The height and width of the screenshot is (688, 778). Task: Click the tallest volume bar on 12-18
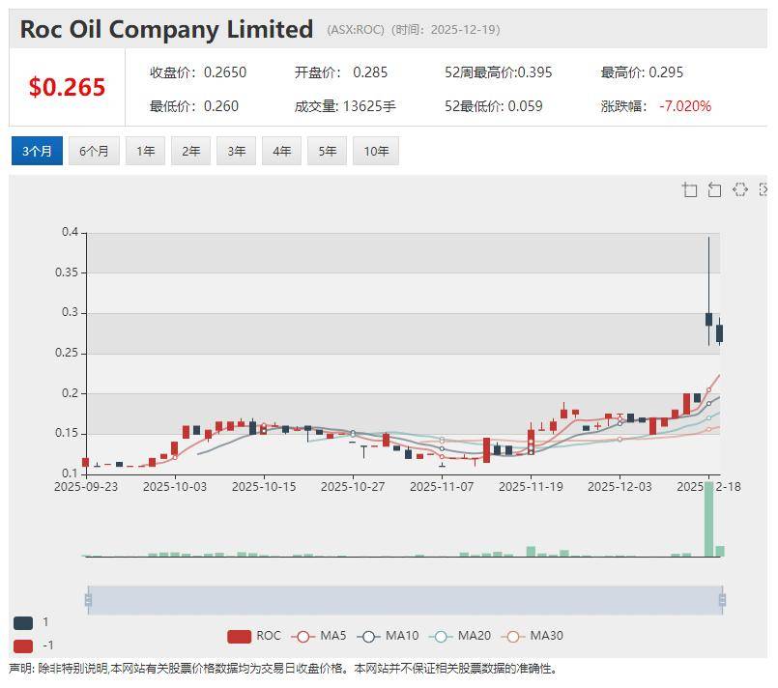point(709,520)
